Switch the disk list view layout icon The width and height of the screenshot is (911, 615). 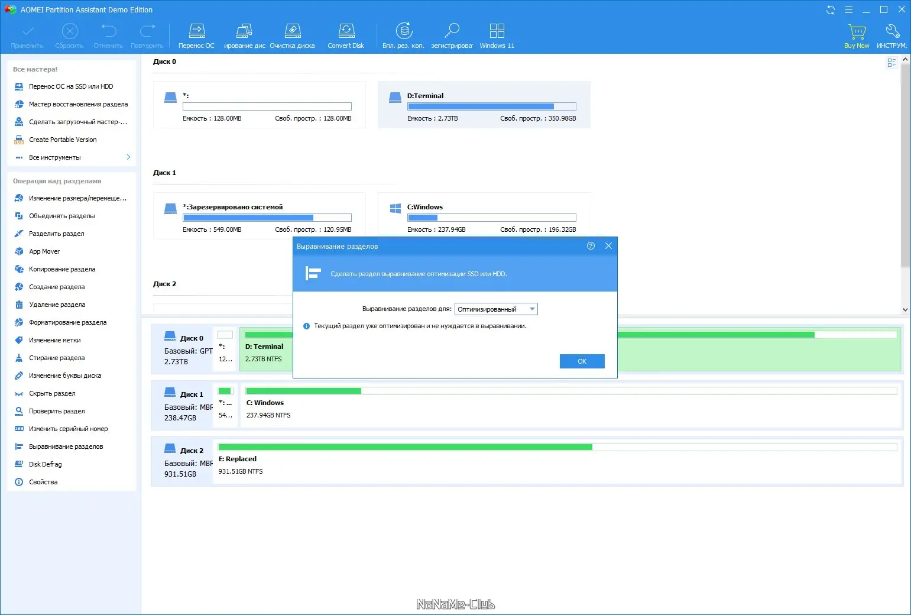click(x=891, y=63)
